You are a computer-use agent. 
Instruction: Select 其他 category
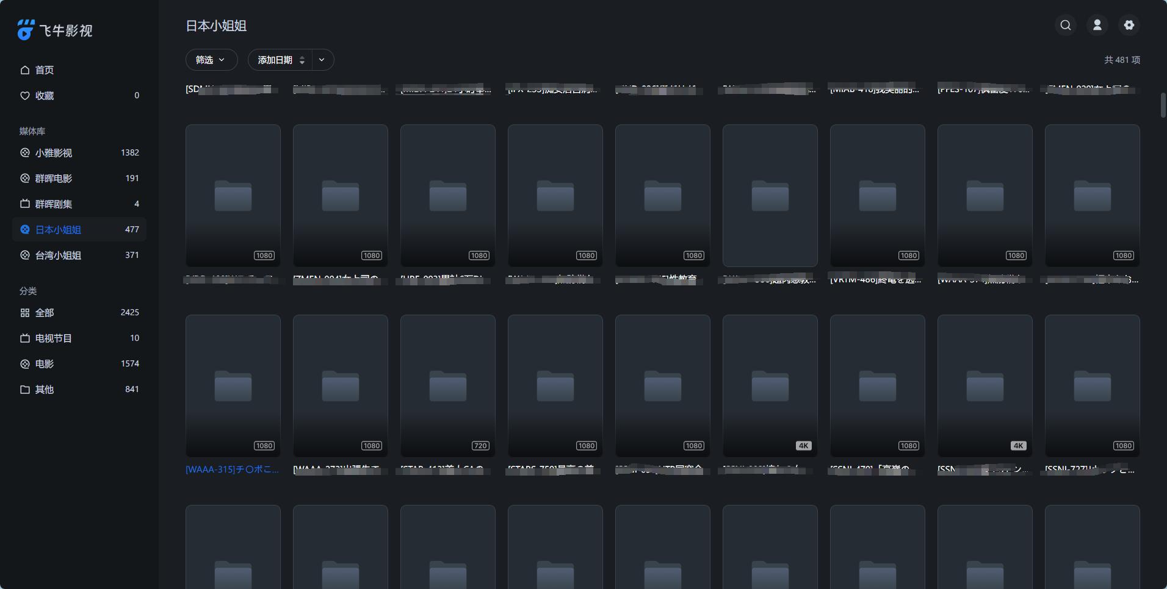coord(79,390)
